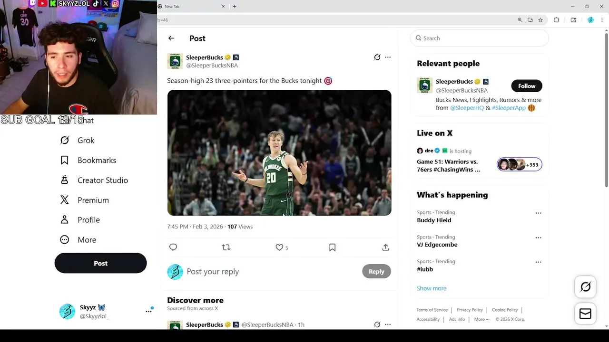Click the back arrow beside Post heading
Screen dimensions: 609x342
[171, 38]
